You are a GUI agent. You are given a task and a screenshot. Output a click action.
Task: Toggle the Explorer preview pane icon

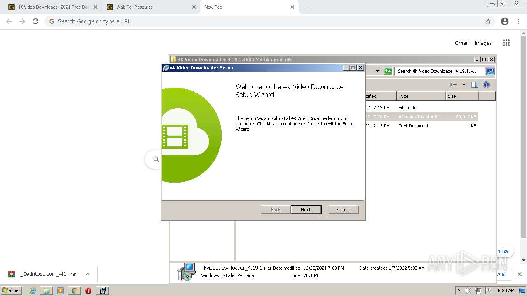pyautogui.click(x=475, y=85)
